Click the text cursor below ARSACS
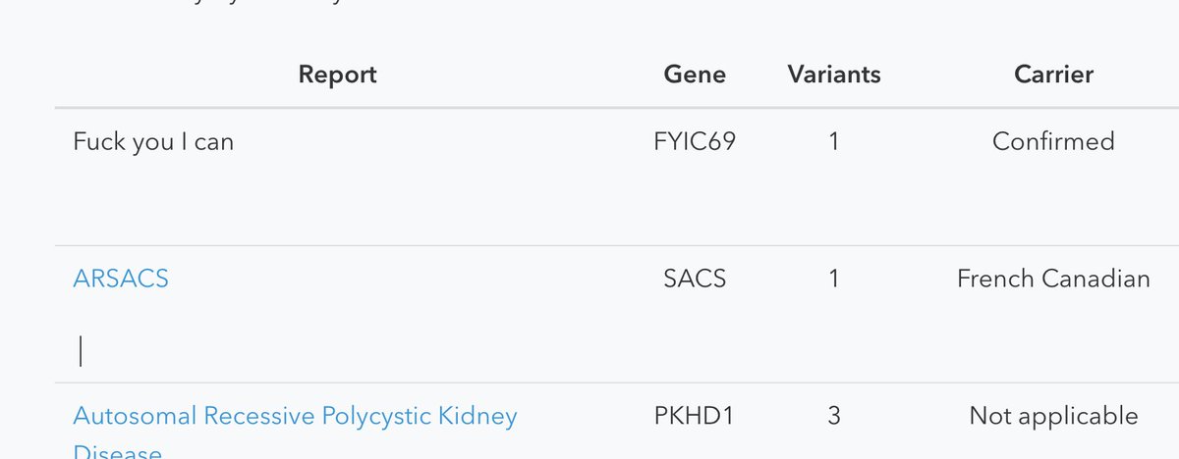 (81, 351)
